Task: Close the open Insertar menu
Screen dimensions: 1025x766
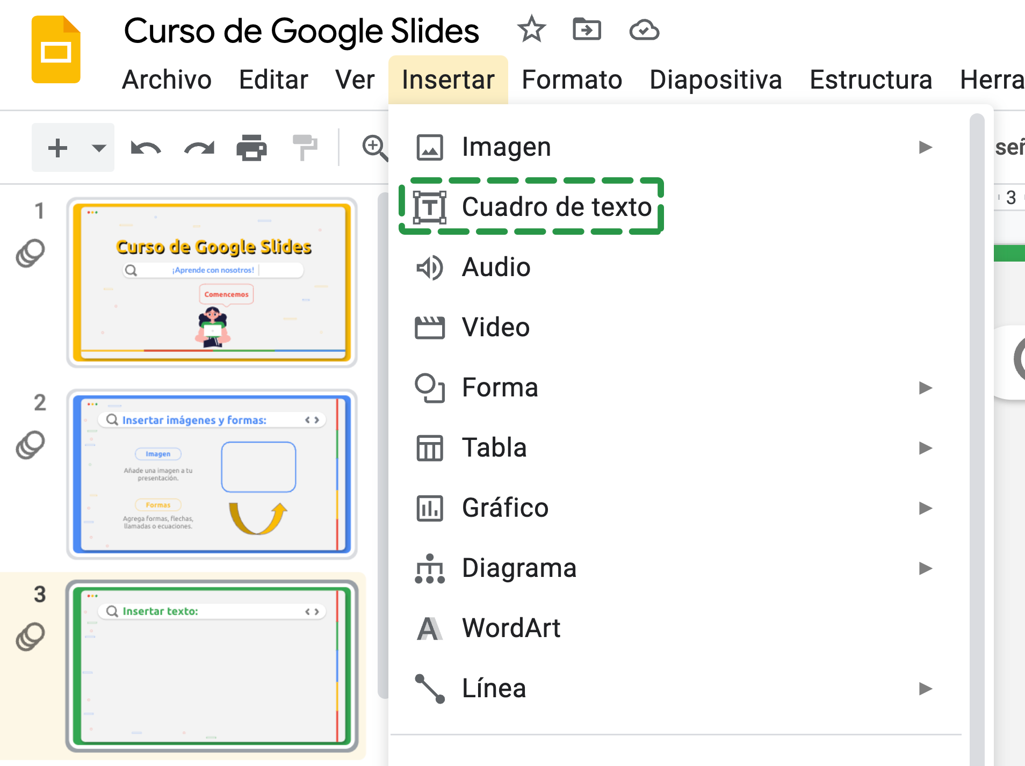Action: (x=448, y=80)
